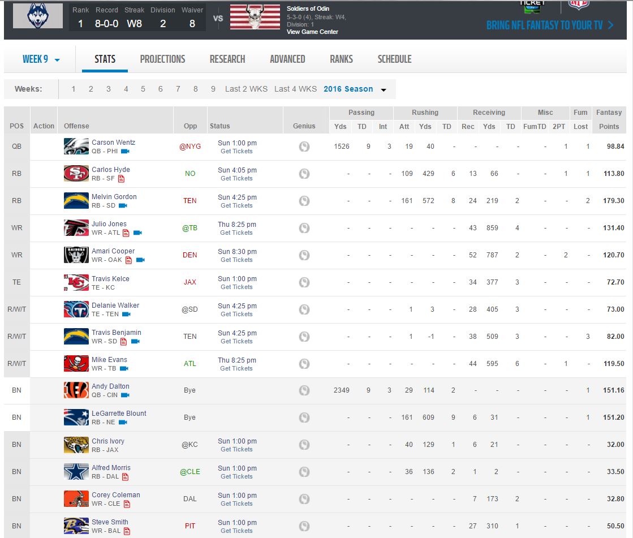Select week 5 in the Weeks filter

tap(143, 89)
